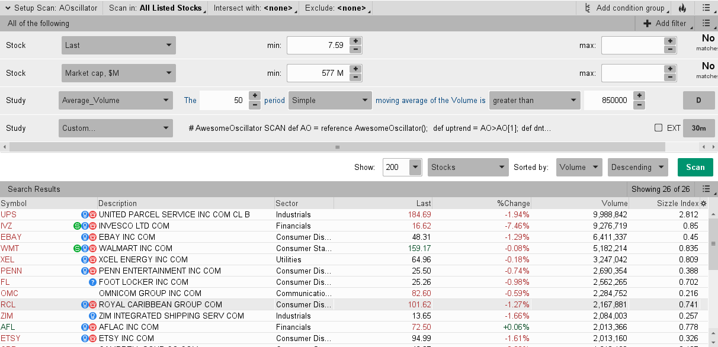Image resolution: width=718 pixels, height=347 pixels.
Task: Decrease the Last min value with minus
Action: coord(355,49)
